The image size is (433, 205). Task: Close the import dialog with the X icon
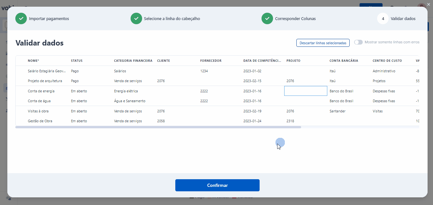point(429,4)
